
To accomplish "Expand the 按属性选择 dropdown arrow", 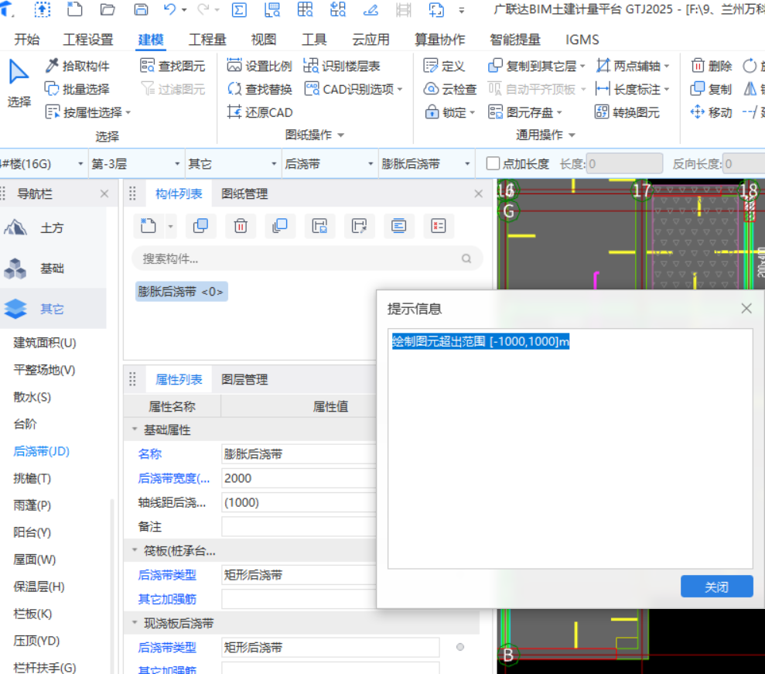I will [x=128, y=113].
